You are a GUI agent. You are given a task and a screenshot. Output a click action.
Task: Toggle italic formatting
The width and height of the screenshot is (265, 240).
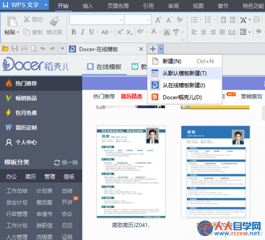pyautogui.click(x=83, y=32)
